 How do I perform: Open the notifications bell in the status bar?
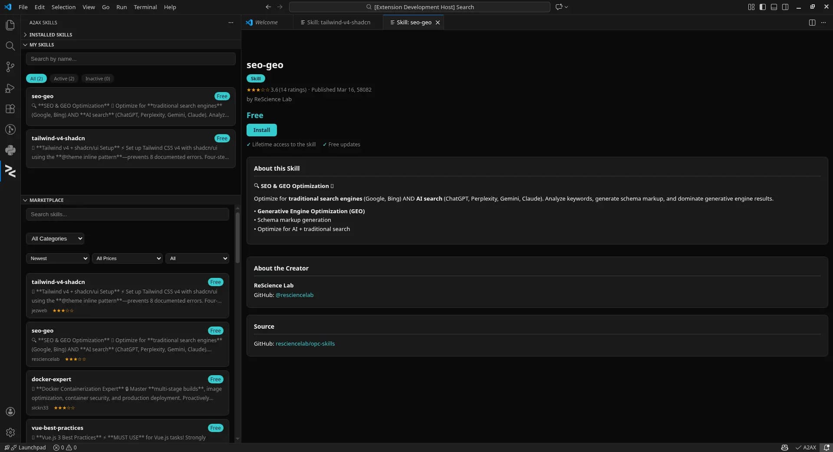pos(827,447)
